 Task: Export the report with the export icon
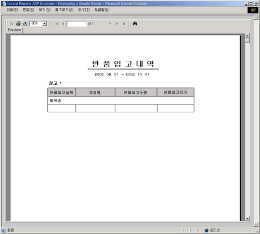pos(25,23)
